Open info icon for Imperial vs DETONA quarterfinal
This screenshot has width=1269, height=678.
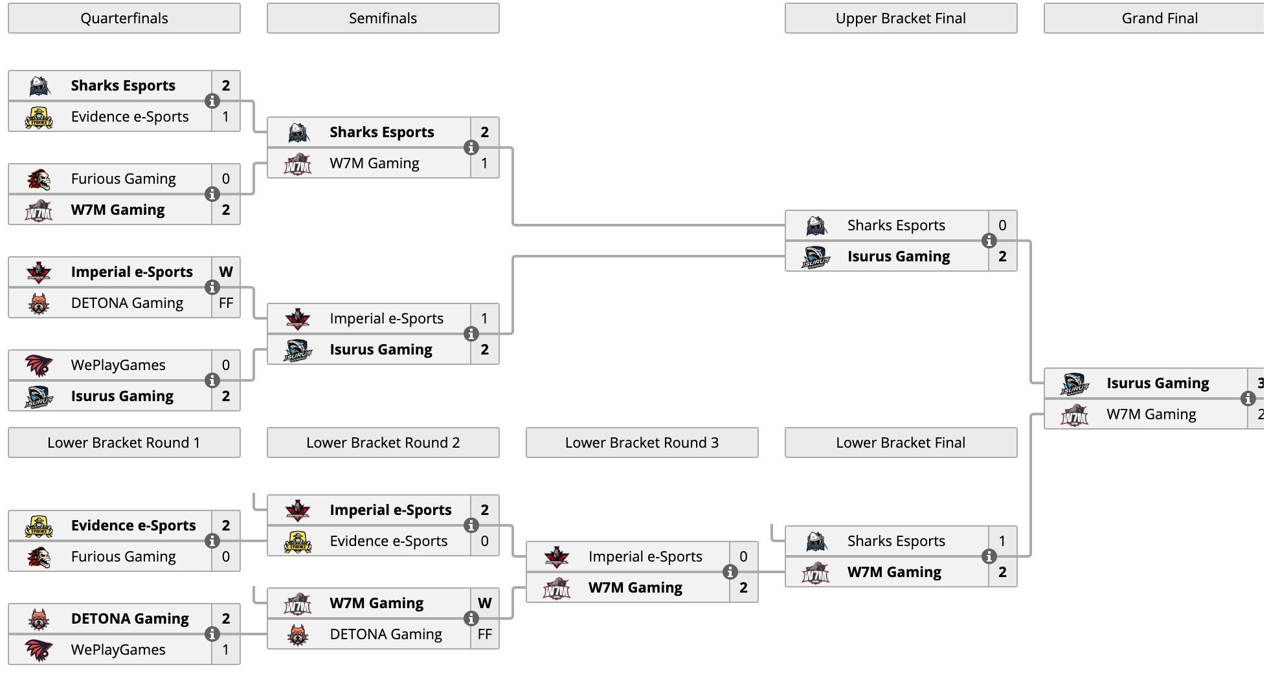pos(212,287)
